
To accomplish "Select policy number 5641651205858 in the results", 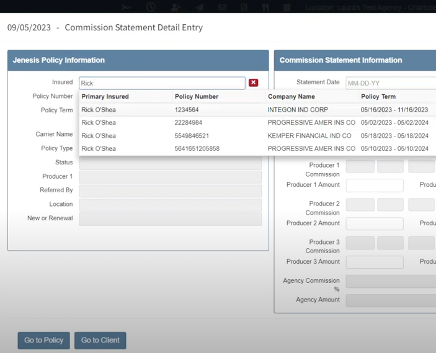I will click(197, 148).
